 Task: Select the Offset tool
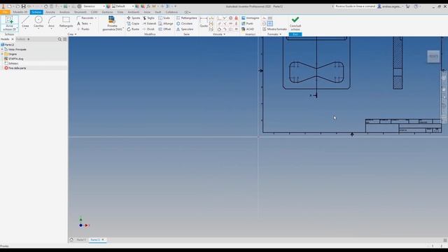point(165,29)
